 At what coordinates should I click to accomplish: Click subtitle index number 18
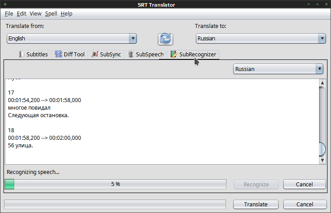click(x=11, y=130)
